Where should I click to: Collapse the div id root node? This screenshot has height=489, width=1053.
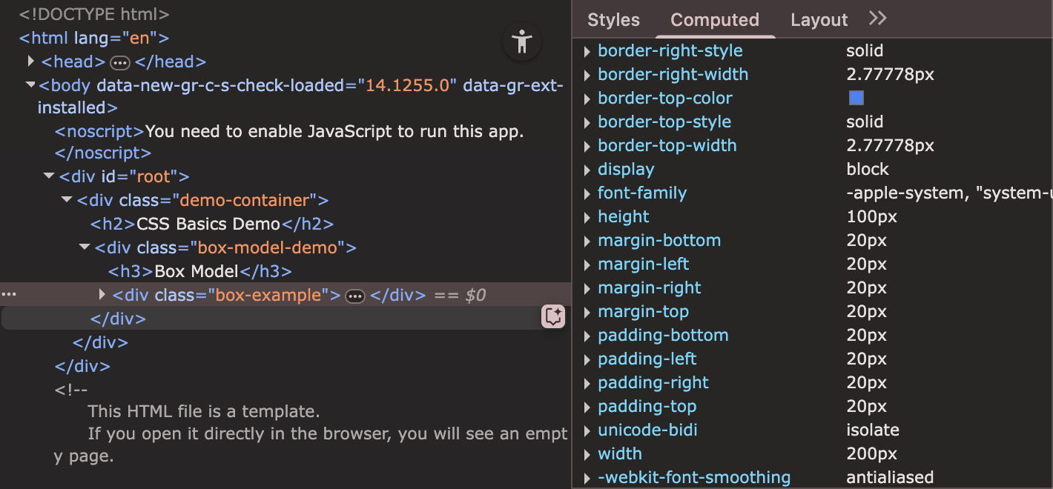[x=49, y=177]
